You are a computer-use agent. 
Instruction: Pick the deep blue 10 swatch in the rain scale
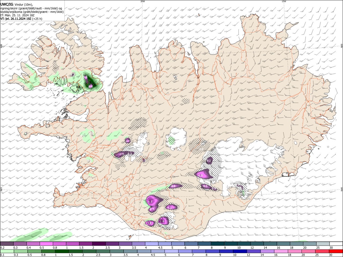(240, 251)
